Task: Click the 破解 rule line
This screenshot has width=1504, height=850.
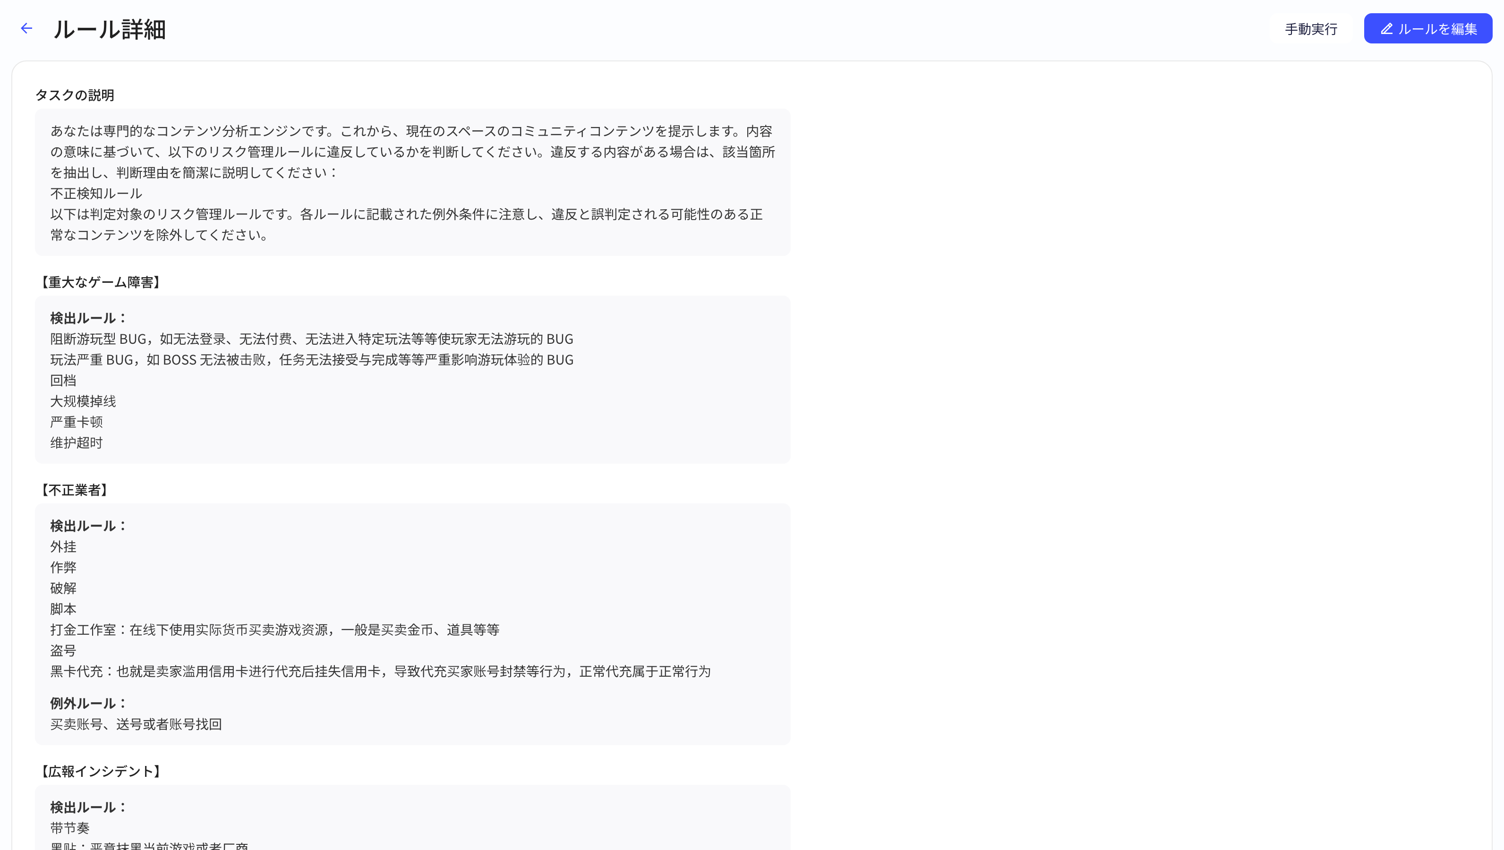Action: 63,588
